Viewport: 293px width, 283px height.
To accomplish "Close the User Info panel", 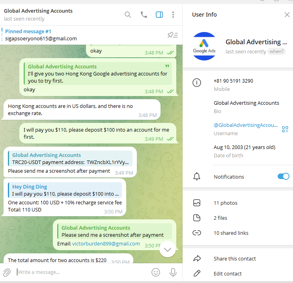I will (x=287, y=15).
